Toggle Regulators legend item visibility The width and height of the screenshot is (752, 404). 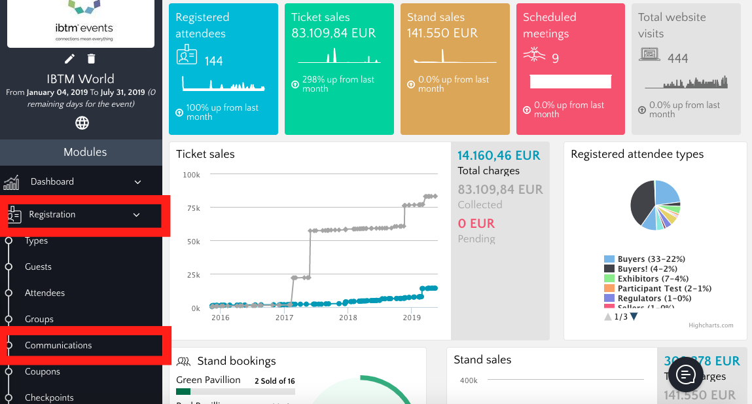coord(638,299)
